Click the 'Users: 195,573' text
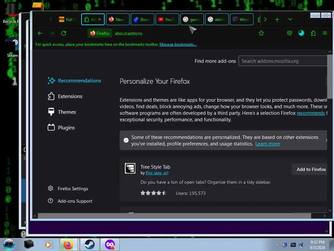Screen dimensions: 334x251 click(190, 193)
